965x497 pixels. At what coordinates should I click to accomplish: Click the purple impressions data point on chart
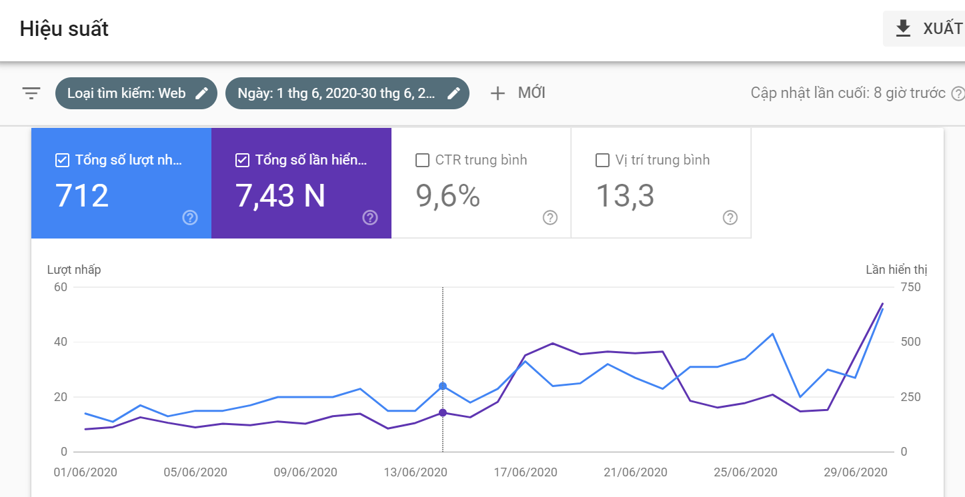443,413
